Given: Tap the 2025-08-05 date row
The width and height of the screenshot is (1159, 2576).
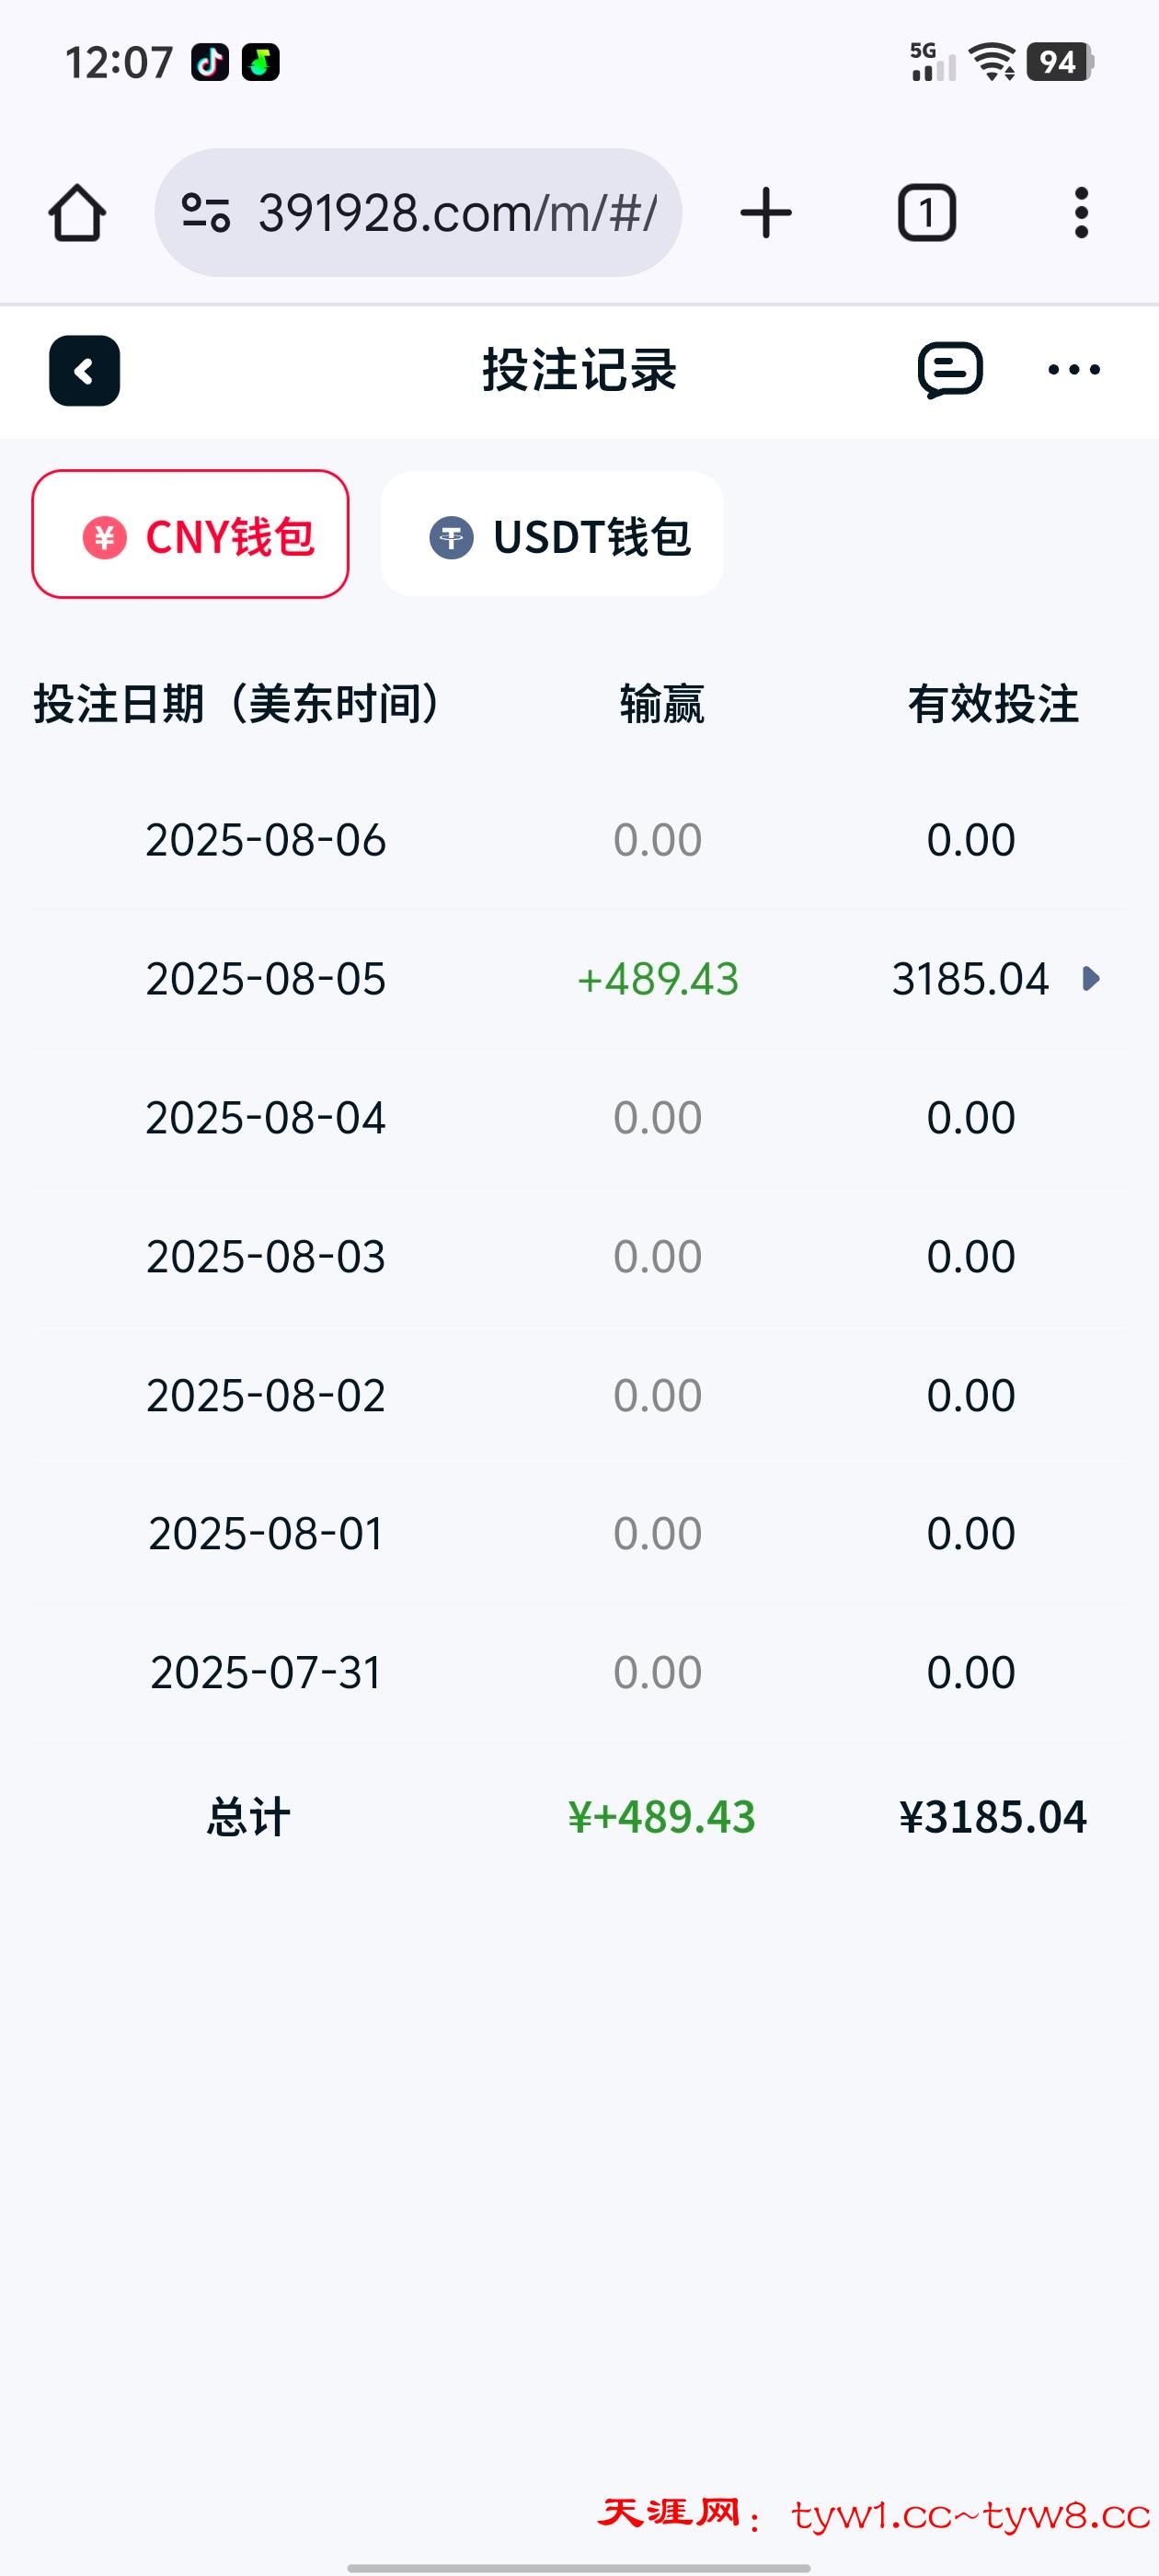Looking at the screenshot, I should tap(266, 979).
